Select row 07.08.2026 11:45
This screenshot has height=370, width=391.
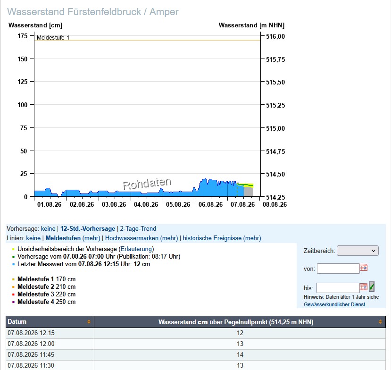click(x=196, y=354)
